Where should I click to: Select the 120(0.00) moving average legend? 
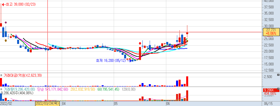(128, 89)
